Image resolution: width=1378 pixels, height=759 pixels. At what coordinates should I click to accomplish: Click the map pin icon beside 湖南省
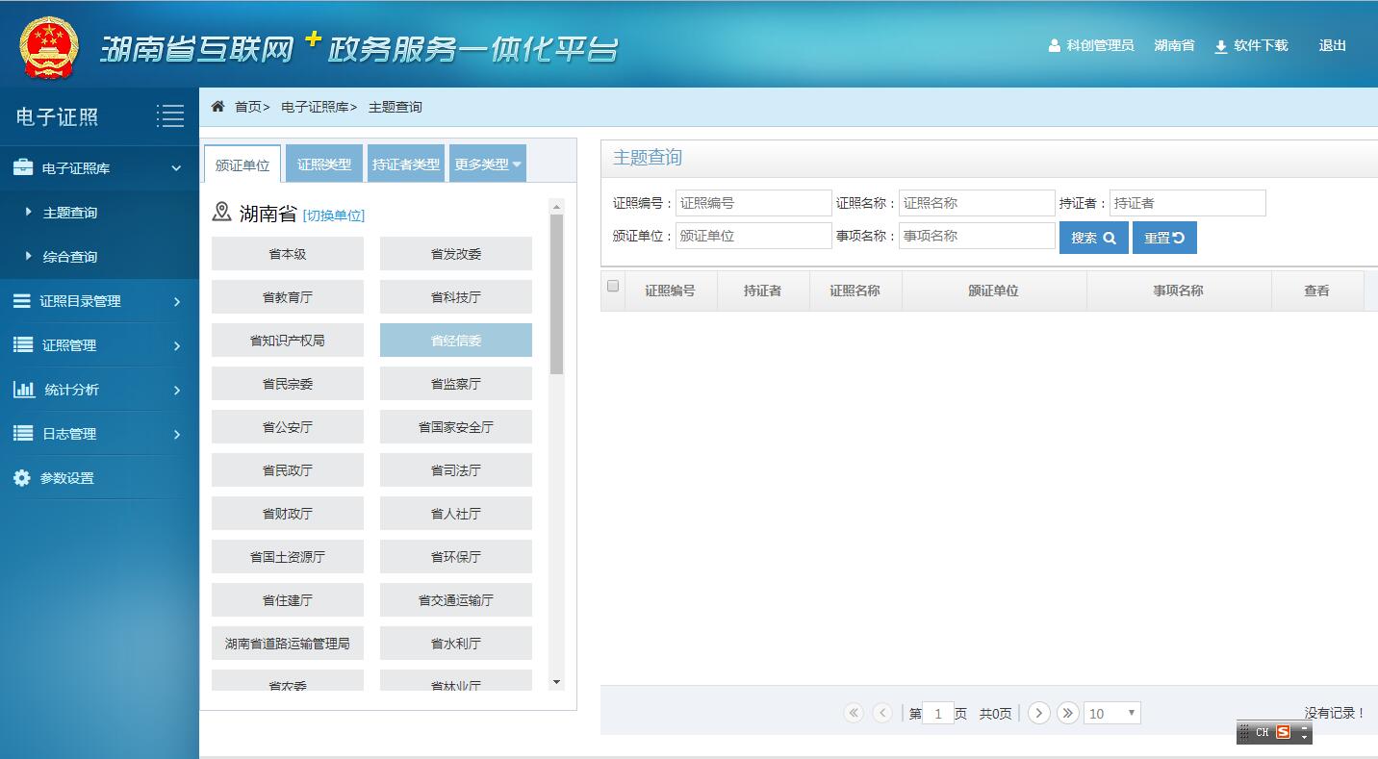click(221, 213)
